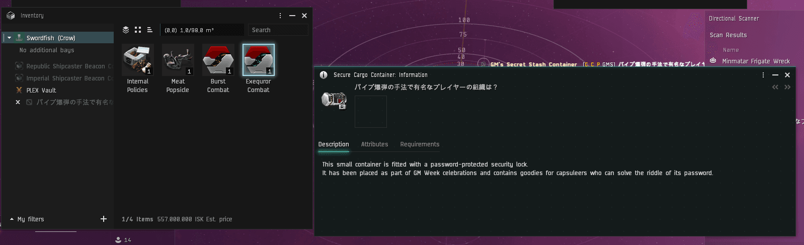Click the Scan Results heading
The width and height of the screenshot is (804, 245).
(x=728, y=35)
